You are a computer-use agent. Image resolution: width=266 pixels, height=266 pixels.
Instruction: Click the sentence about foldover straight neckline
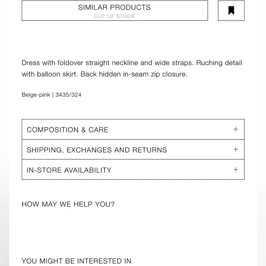(108, 63)
